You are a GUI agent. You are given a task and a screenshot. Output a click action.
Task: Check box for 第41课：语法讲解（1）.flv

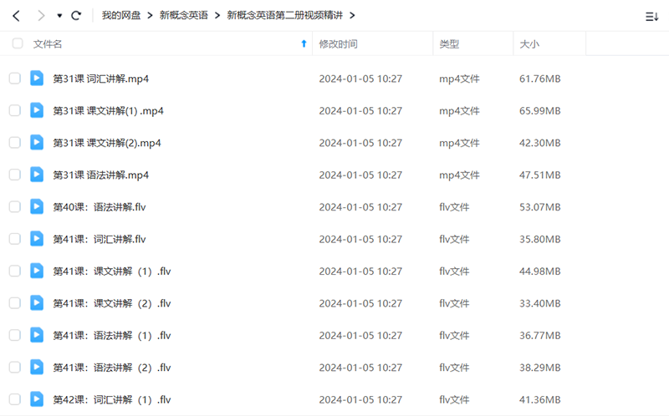coord(15,335)
